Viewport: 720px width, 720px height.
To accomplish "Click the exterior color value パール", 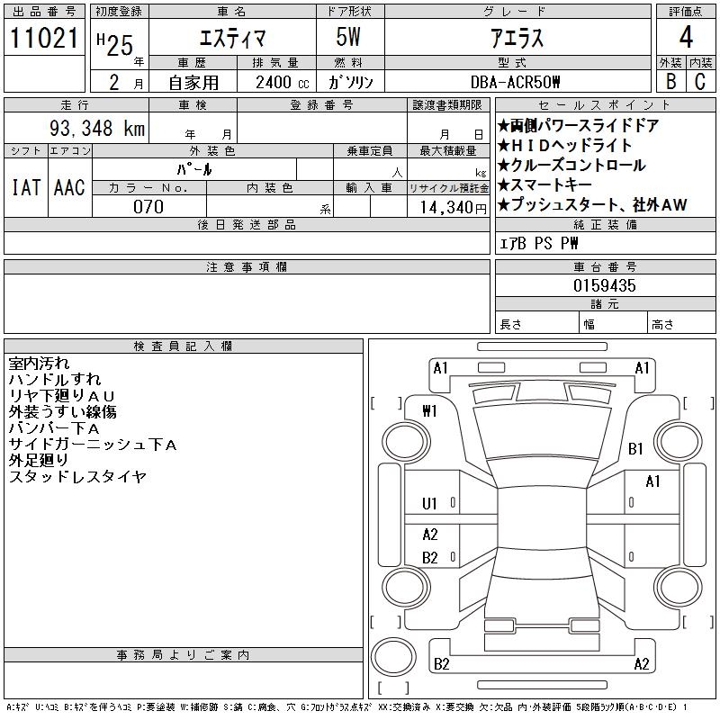I will coord(194,169).
